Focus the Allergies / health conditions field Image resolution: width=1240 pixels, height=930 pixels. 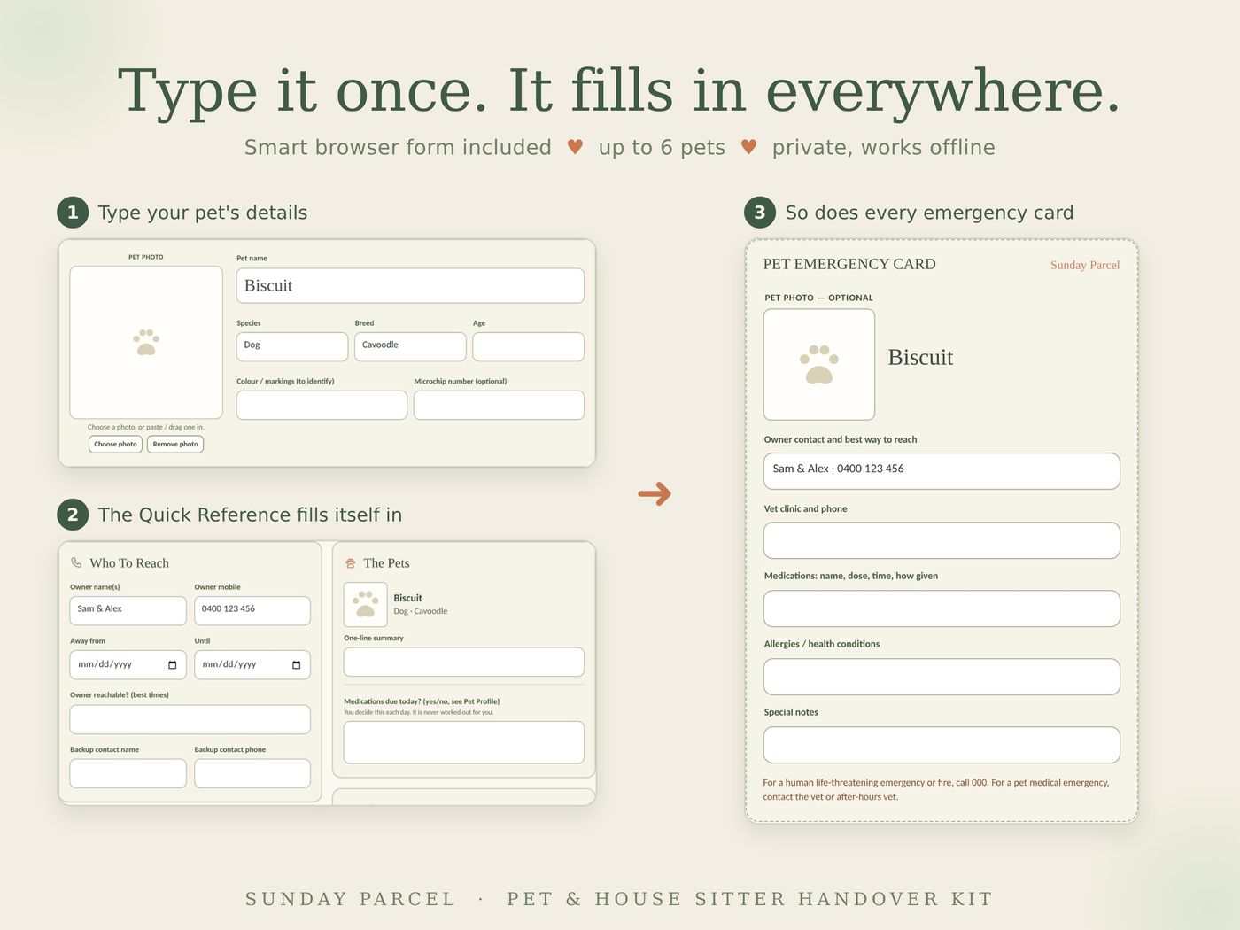coord(942,677)
